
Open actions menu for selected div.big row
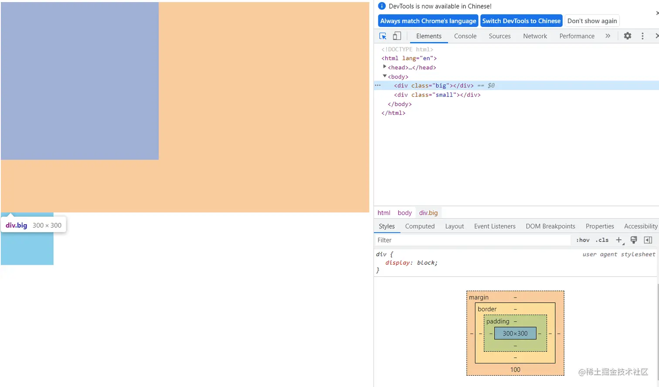(378, 85)
